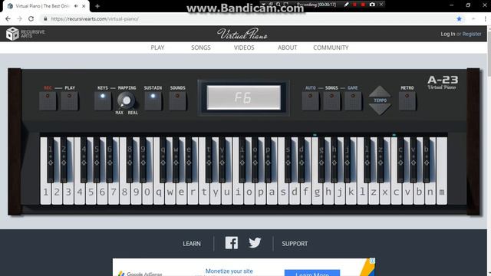
Task: Play black piano key labeled w
Action: 176,159
